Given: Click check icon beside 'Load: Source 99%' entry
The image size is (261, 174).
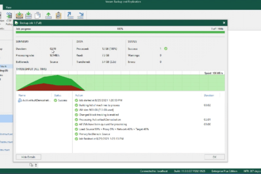Looking at the screenshot, I should point(76,129).
